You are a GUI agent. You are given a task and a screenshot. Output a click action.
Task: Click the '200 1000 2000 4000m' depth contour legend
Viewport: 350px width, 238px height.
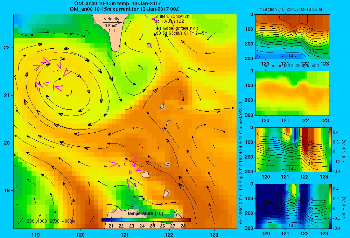point(51,221)
